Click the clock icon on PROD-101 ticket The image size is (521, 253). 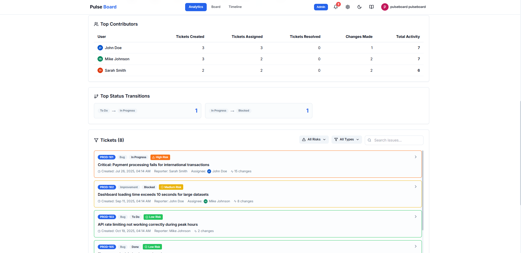(x=99, y=171)
